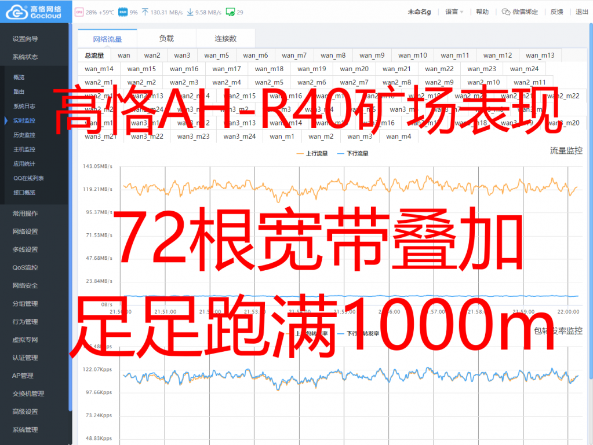
Task: Switch to the 连接数 tab
Action: tap(225, 39)
